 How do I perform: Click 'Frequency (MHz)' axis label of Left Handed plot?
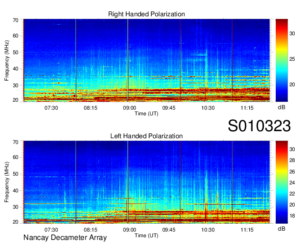[7, 182]
